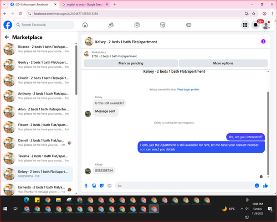Open the Windows Start menu
Image resolution: width=277 pixels, height=222 pixels.
[5, 209]
